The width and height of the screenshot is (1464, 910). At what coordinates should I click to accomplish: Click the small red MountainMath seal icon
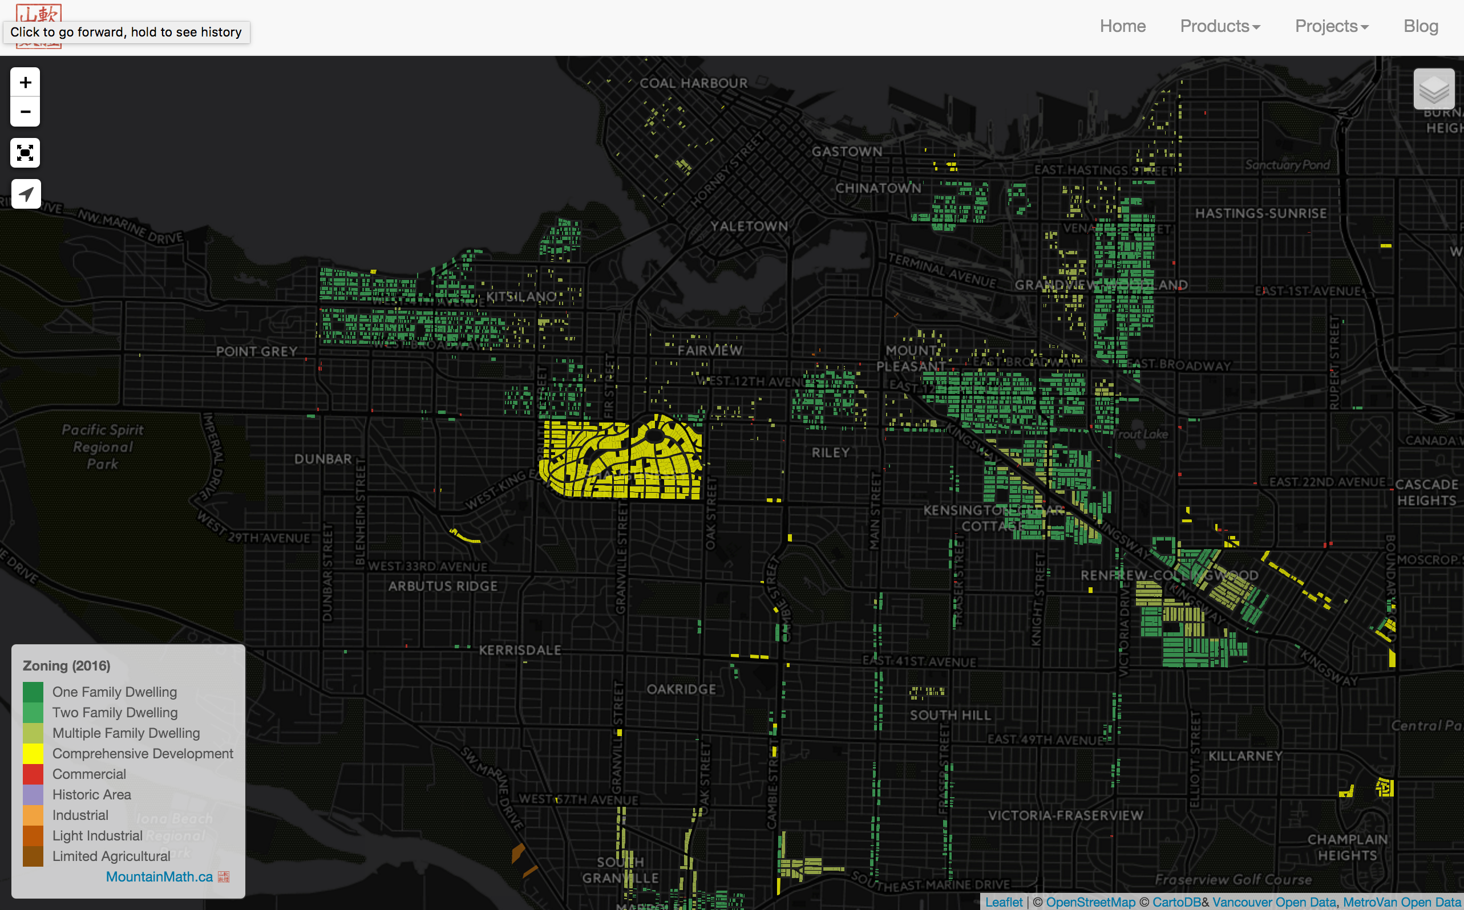tap(224, 876)
